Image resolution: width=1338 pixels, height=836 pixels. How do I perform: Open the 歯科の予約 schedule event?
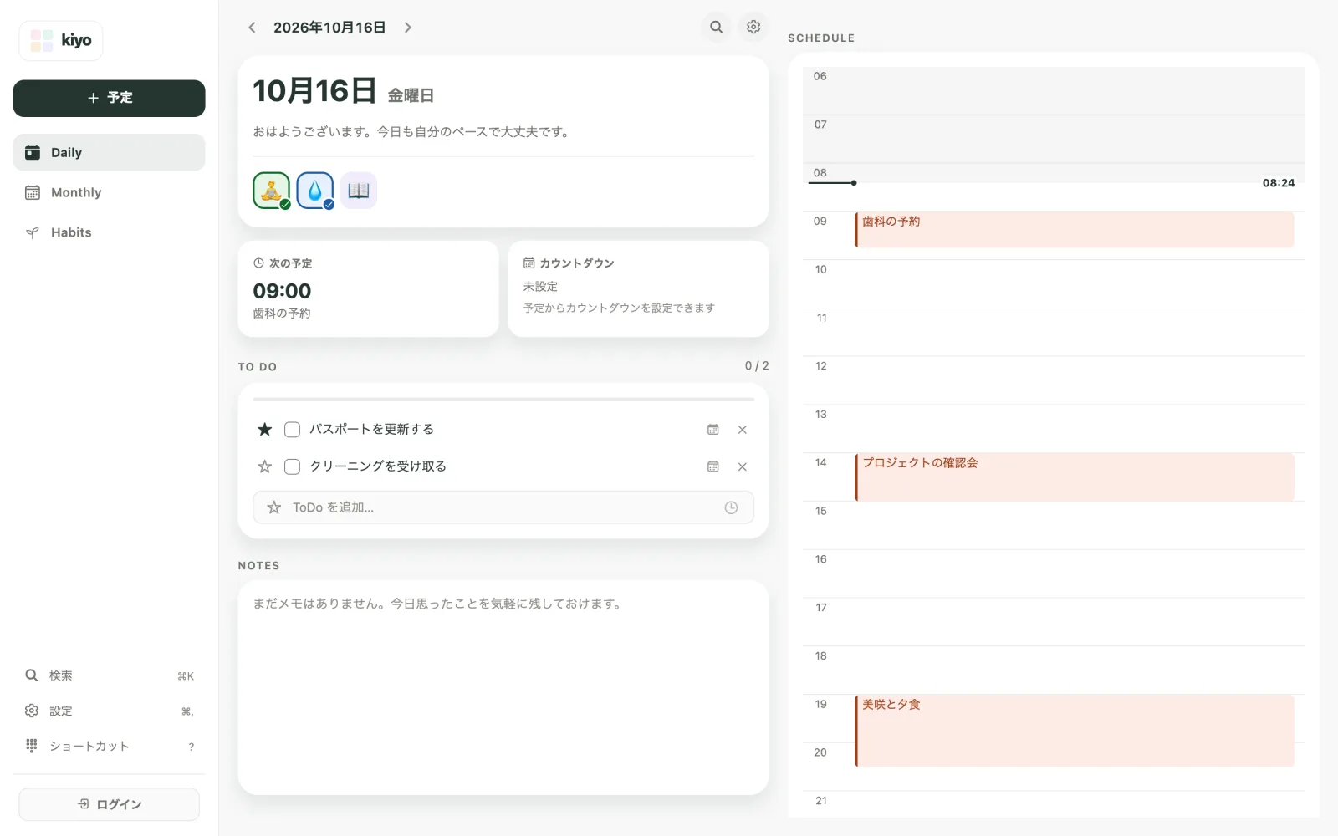coord(1075,229)
